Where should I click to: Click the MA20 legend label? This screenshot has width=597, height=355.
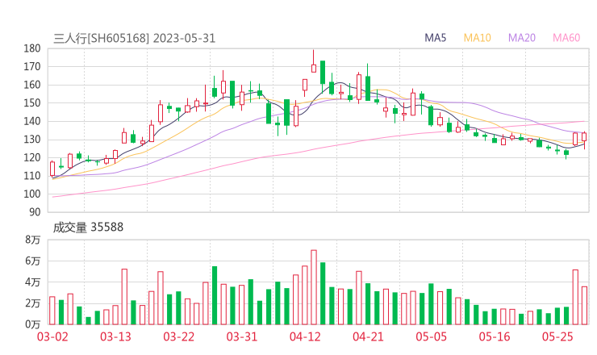click(x=522, y=38)
